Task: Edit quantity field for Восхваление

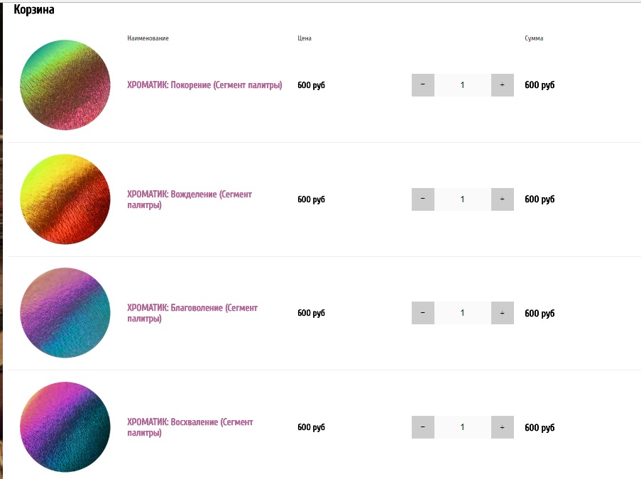Action: 462,427
